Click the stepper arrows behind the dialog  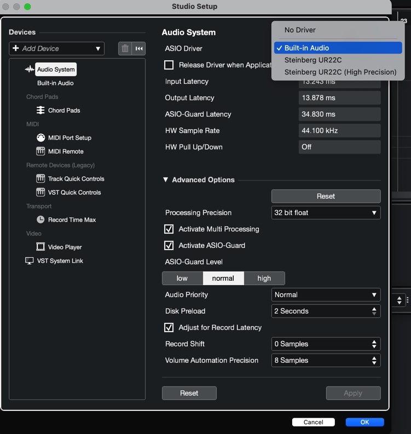pyautogui.click(x=399, y=300)
